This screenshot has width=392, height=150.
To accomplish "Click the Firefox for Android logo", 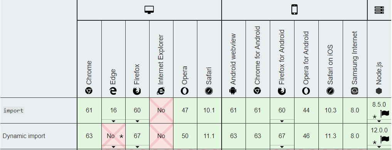I will [282, 91].
